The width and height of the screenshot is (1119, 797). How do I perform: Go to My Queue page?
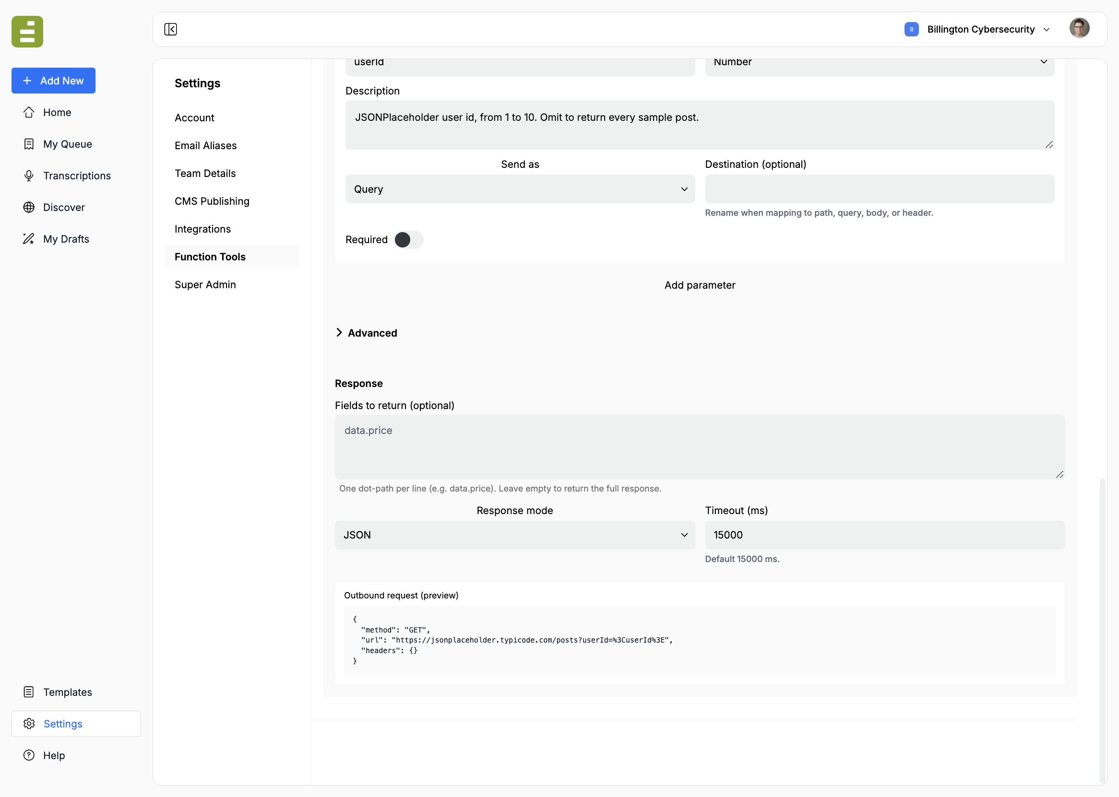[x=76, y=144]
